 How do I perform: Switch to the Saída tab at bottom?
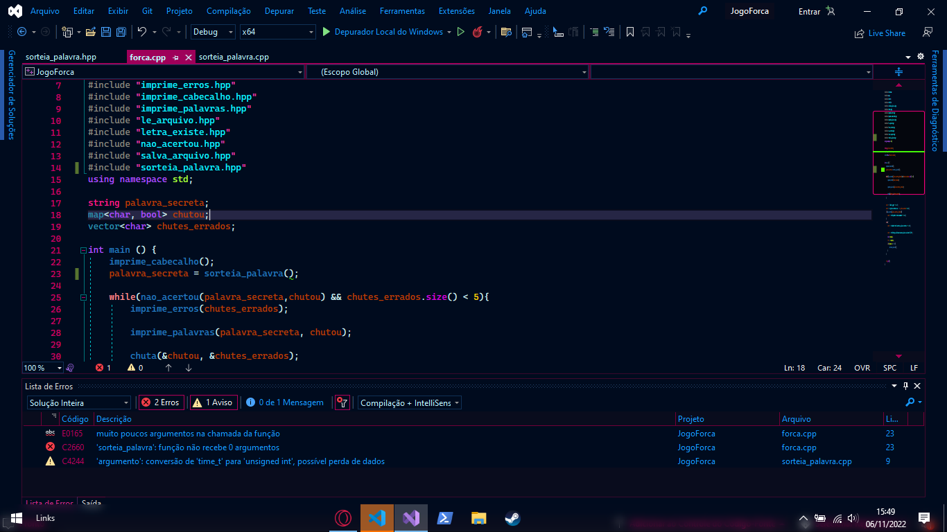[91, 504]
